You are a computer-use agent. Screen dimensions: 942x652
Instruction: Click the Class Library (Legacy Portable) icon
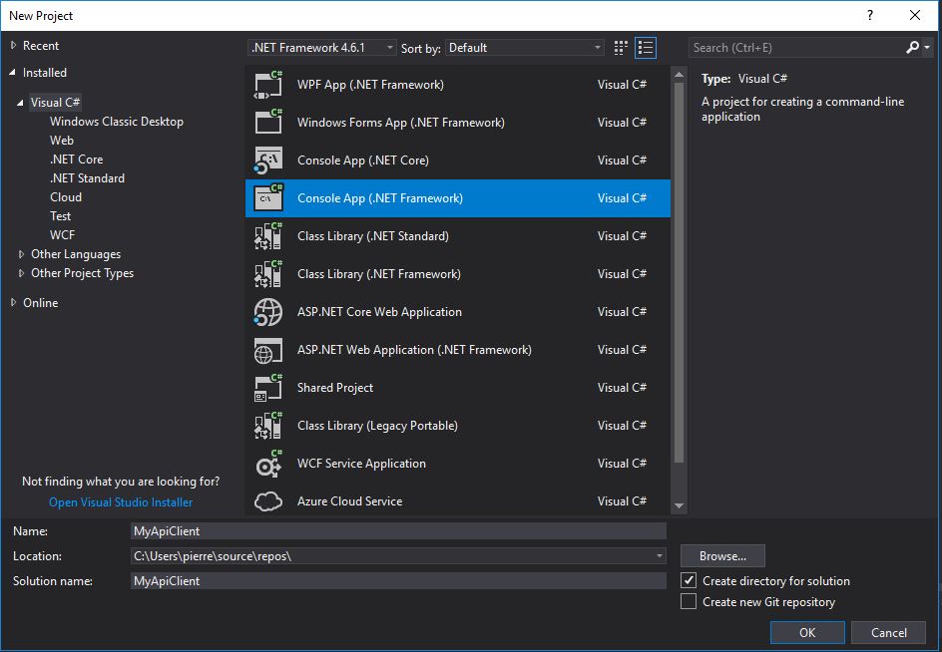268,426
